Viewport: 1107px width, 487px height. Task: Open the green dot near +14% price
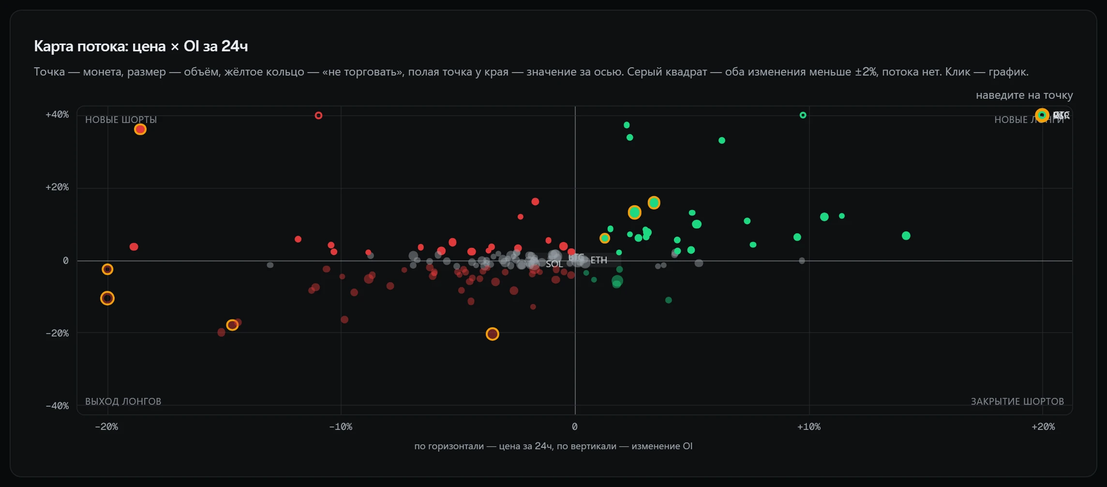(906, 236)
